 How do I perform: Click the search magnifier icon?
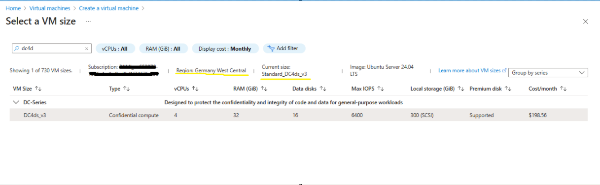click(17, 49)
